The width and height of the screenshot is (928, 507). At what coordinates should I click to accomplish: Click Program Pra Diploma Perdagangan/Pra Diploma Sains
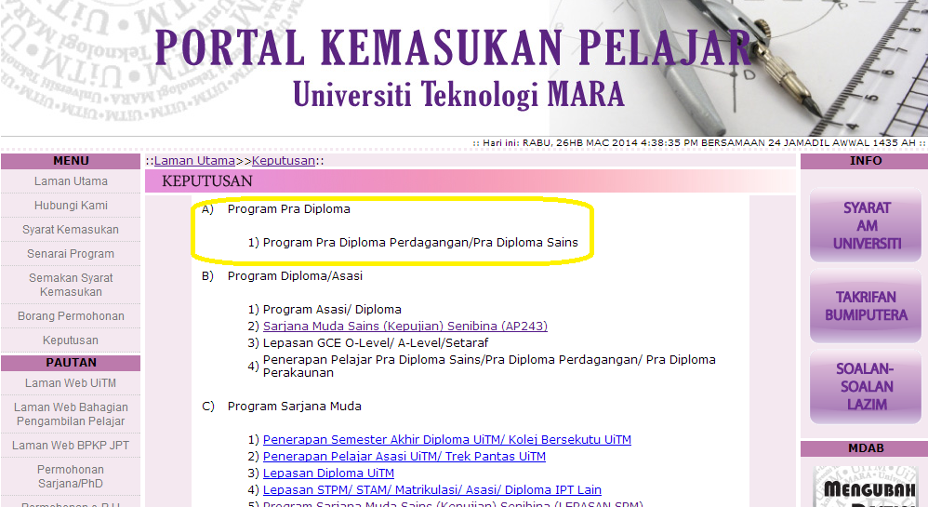tap(420, 242)
